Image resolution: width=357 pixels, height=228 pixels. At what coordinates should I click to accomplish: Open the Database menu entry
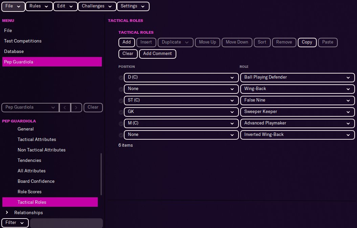[52, 51]
